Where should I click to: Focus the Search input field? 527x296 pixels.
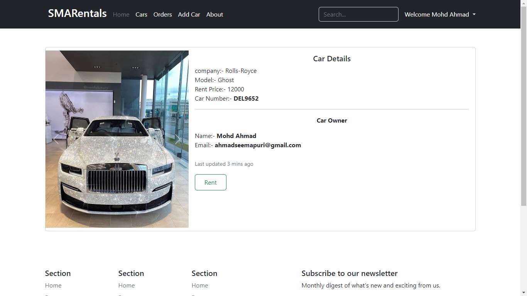[358, 14]
